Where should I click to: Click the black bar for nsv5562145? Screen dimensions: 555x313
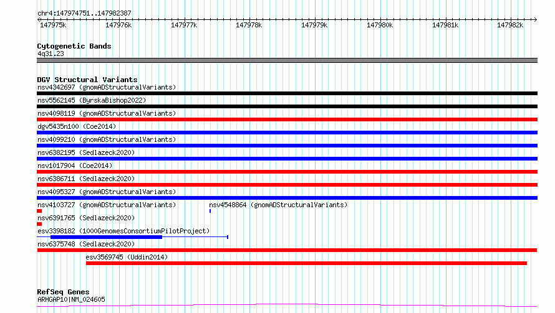pos(287,106)
